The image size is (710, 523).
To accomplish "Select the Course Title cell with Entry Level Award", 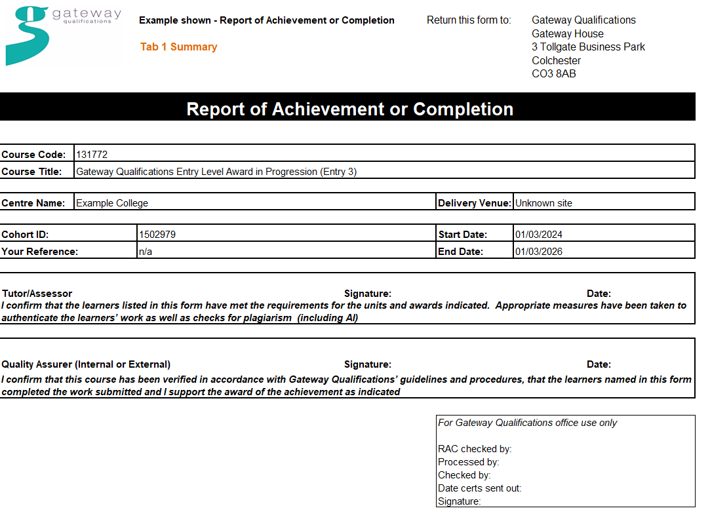I will (384, 170).
